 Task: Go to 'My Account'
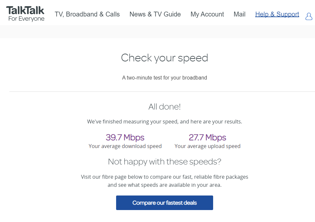pyautogui.click(x=207, y=14)
